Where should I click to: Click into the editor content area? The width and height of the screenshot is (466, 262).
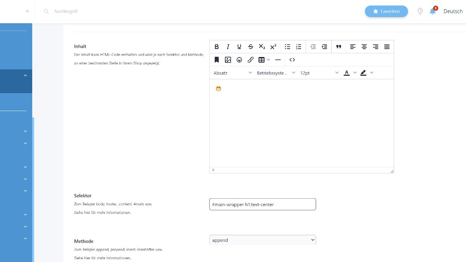[302, 123]
